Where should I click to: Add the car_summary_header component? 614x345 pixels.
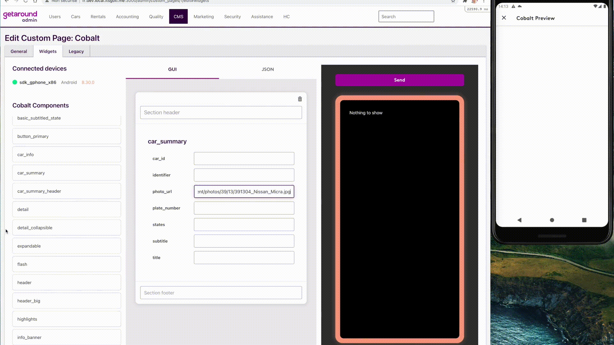pyautogui.click(x=67, y=191)
